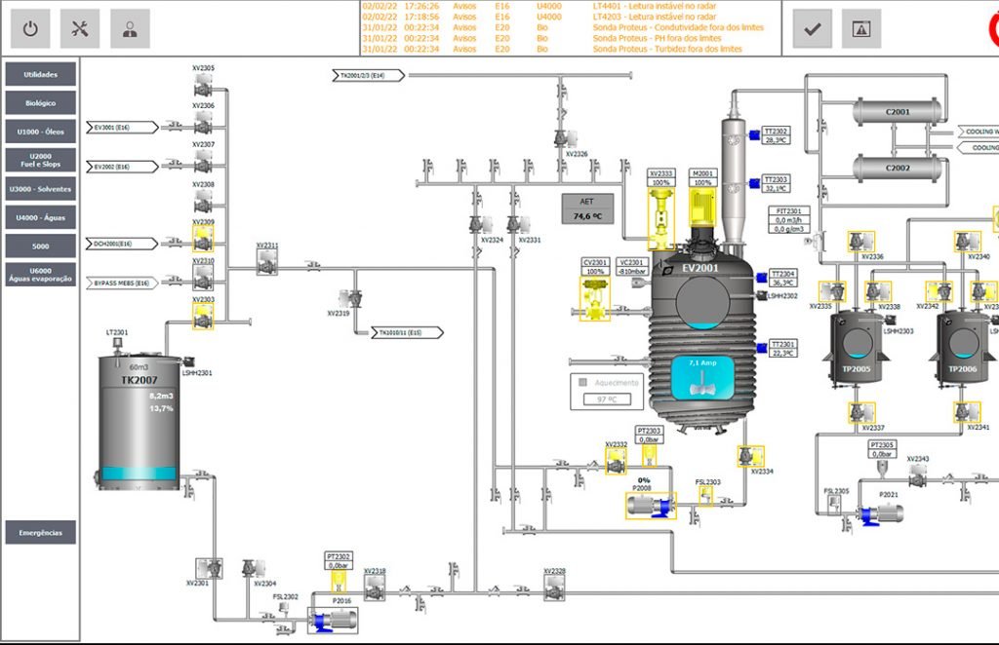Acknowledge alarms with the checkmark icon
Screen dimensions: 999x645
click(812, 29)
